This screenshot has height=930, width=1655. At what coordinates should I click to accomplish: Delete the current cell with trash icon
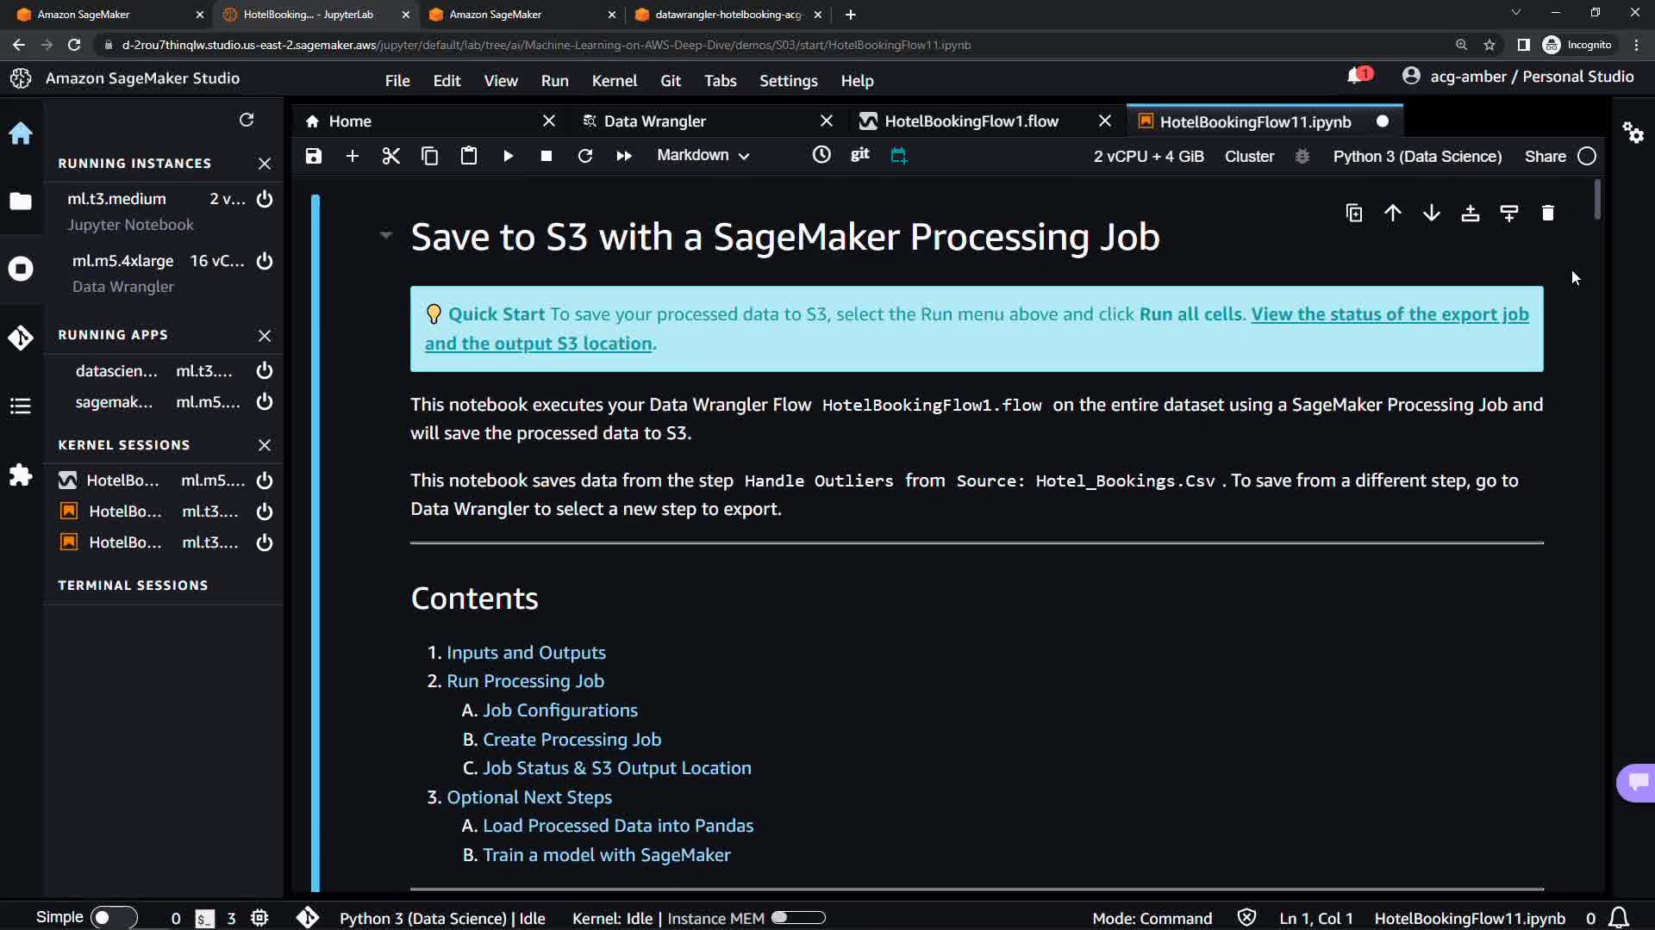(1547, 213)
